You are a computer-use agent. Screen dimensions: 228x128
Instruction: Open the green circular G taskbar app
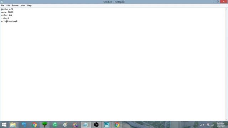point(55,125)
